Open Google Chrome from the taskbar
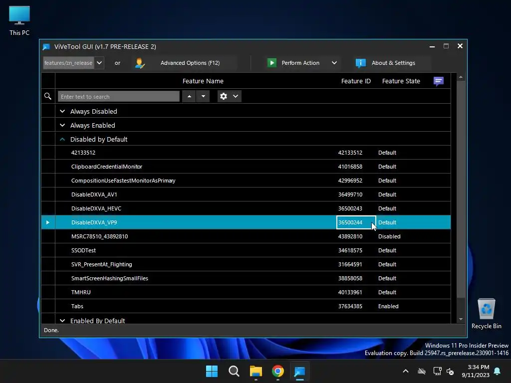 pos(278,371)
